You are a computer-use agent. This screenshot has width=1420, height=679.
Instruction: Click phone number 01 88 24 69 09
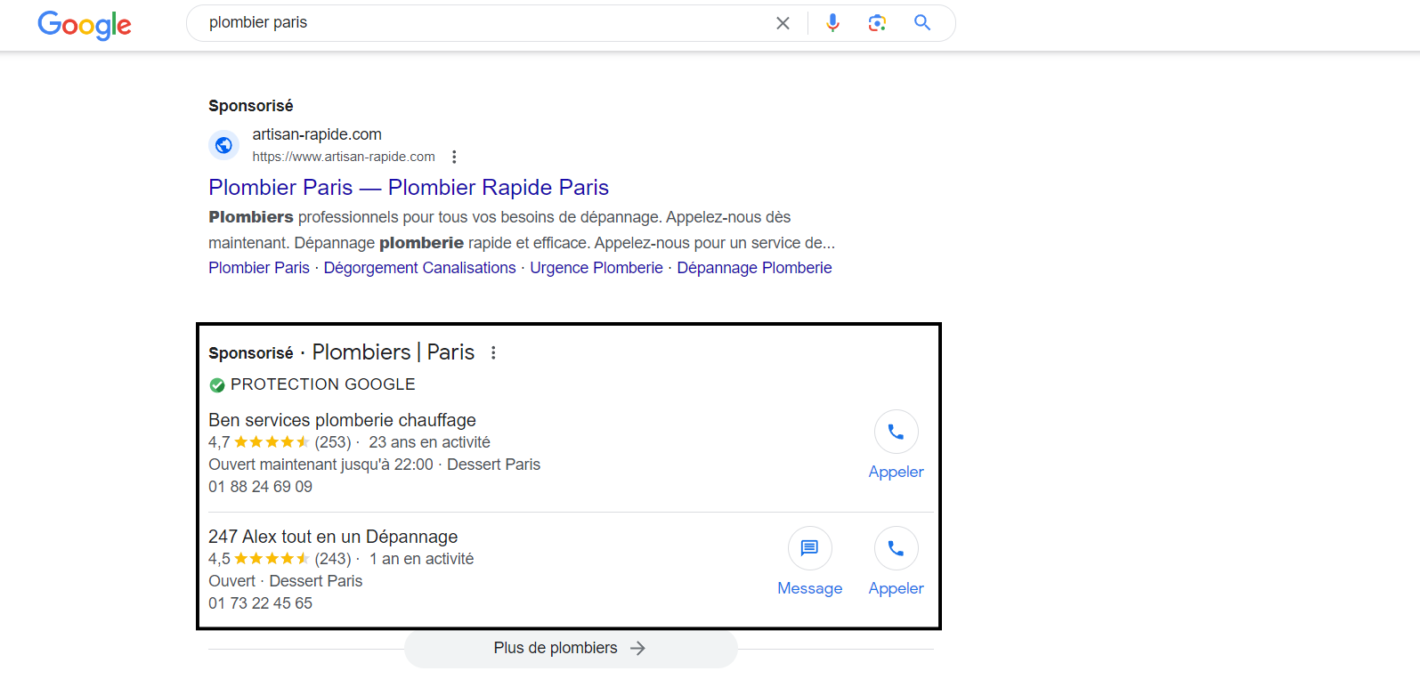tap(260, 487)
